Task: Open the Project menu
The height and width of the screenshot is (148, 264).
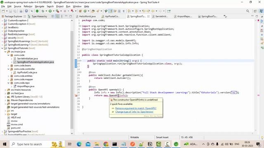Action: tap(60, 7)
